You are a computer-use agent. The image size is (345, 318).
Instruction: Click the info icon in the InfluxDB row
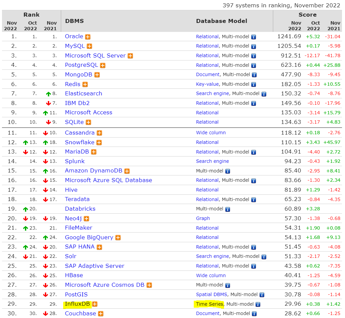258,304
